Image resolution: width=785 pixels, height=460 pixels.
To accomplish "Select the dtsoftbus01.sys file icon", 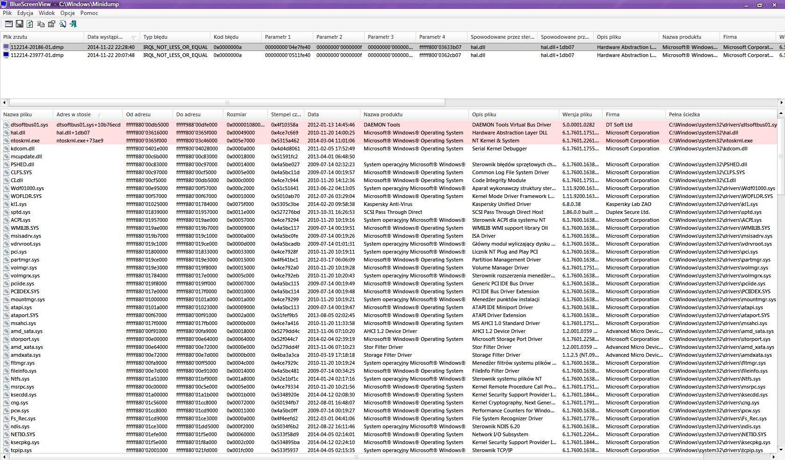I will 7,125.
